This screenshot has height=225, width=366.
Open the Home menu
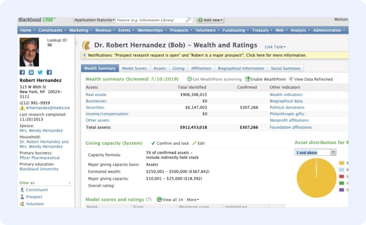point(27,30)
